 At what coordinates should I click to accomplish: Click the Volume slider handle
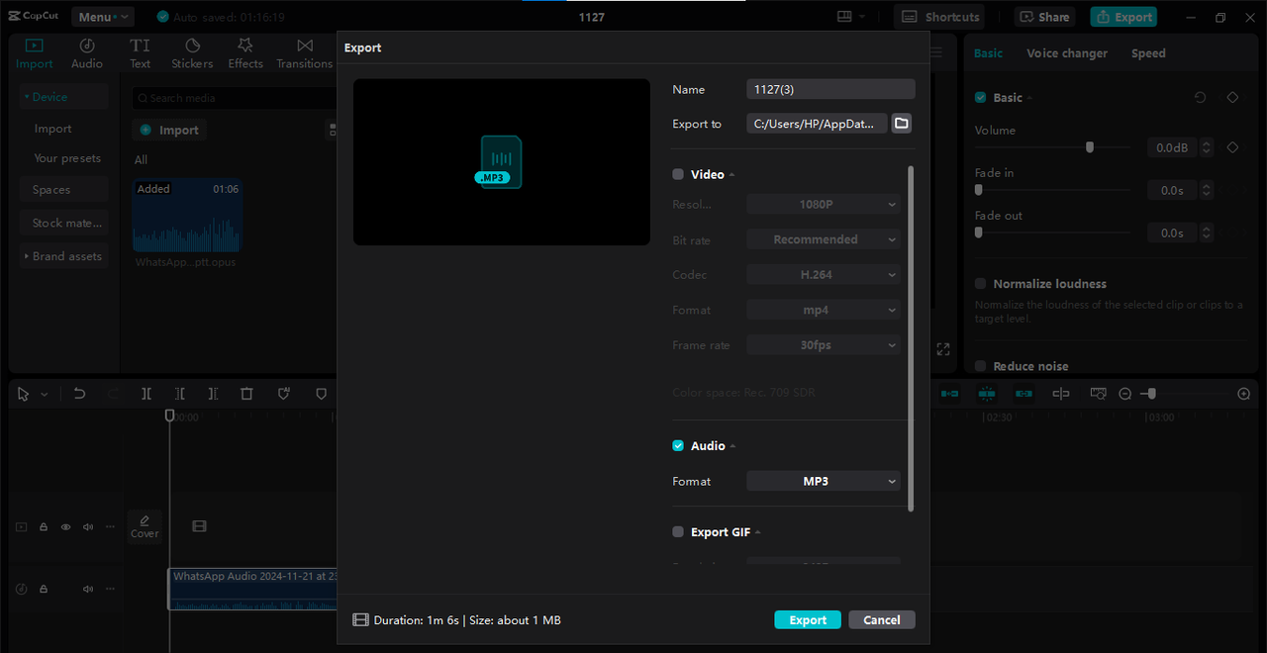pyautogui.click(x=1090, y=147)
